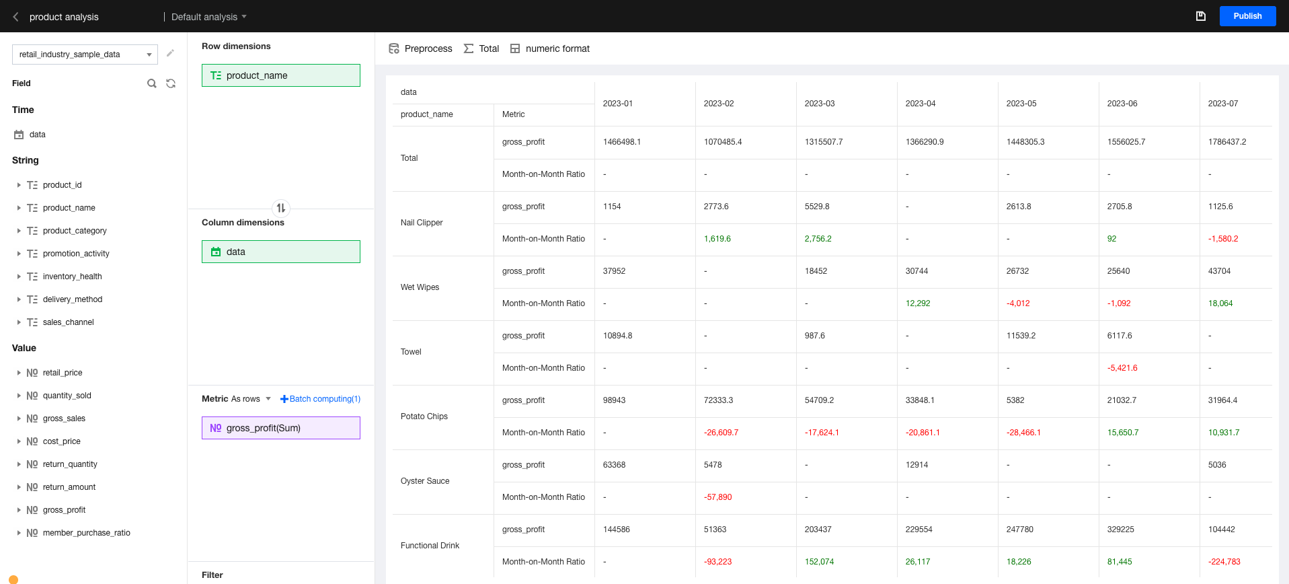Click the save icon next to Publish
This screenshot has height=584, width=1289.
1200,16
